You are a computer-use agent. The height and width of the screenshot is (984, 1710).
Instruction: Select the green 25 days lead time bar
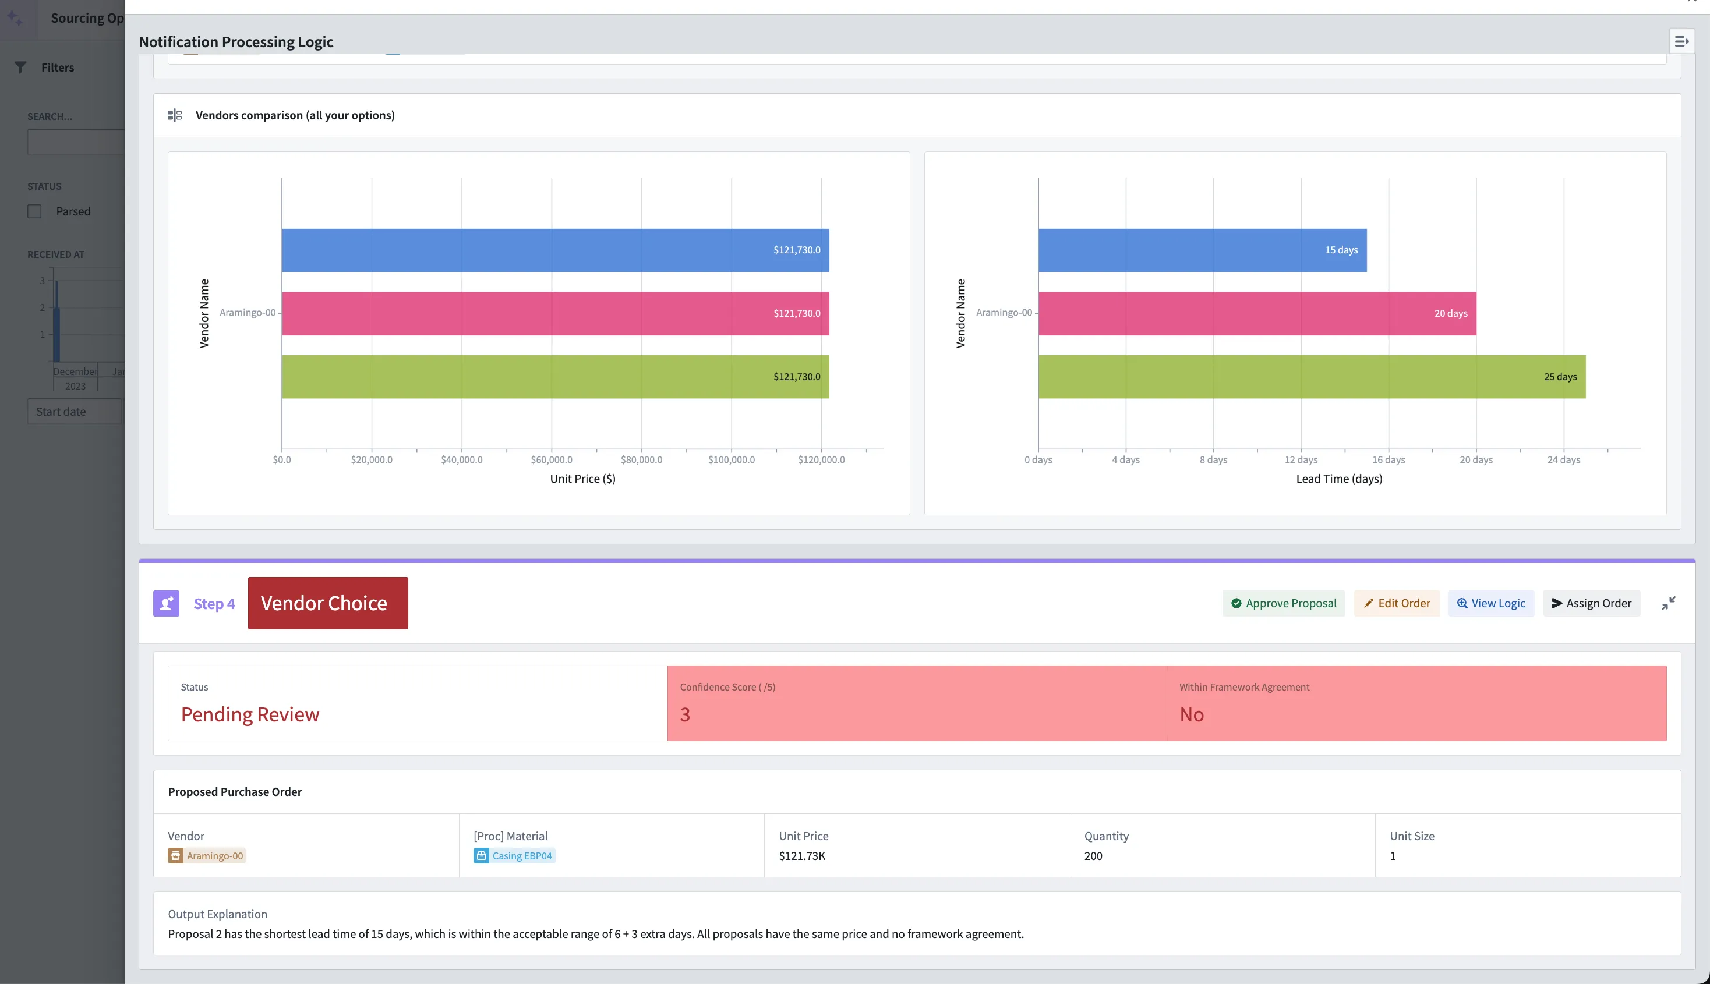tap(1312, 377)
